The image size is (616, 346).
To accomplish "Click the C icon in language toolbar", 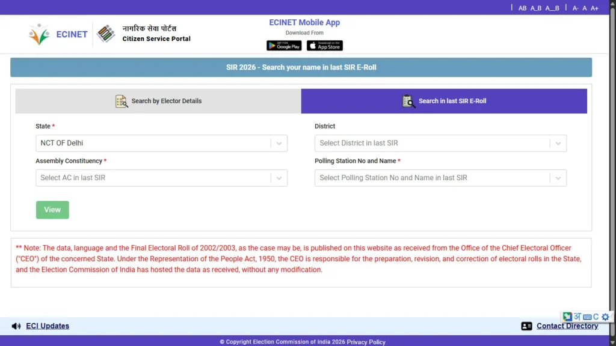I will [x=596, y=317].
